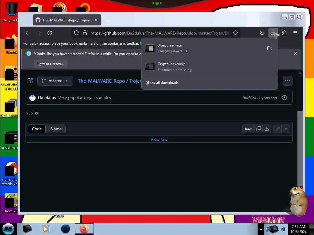This screenshot has height=235, width=314.
Task: Select The-MALWARE-Repo browser tab
Action: (67, 20)
